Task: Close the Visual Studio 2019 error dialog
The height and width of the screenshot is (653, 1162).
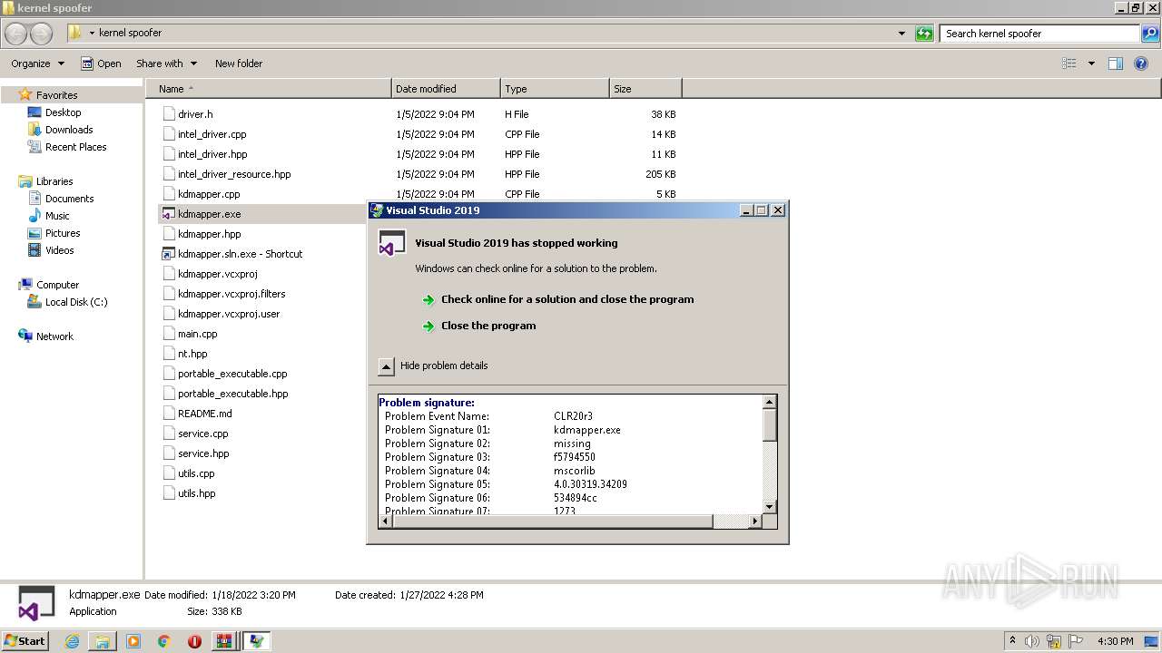Action: (778, 210)
